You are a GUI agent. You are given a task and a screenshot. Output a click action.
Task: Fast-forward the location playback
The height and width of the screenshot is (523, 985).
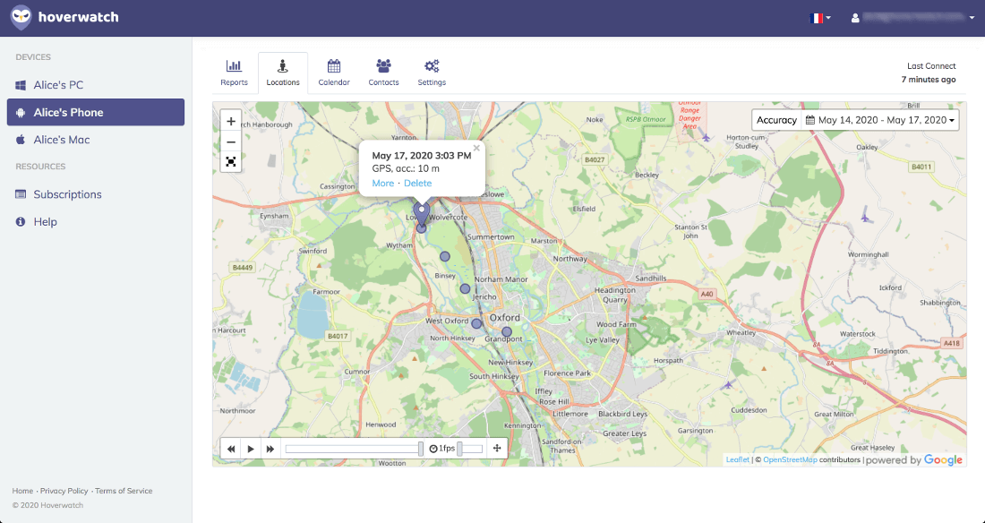[270, 449]
